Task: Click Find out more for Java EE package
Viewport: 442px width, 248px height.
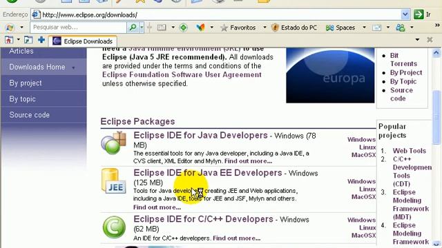Action: click(157, 207)
